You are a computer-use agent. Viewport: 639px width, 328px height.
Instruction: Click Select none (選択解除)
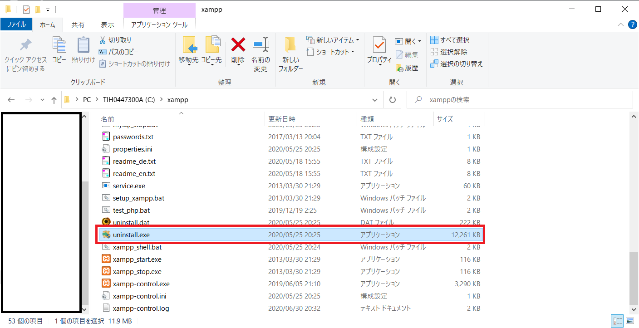coord(449,52)
